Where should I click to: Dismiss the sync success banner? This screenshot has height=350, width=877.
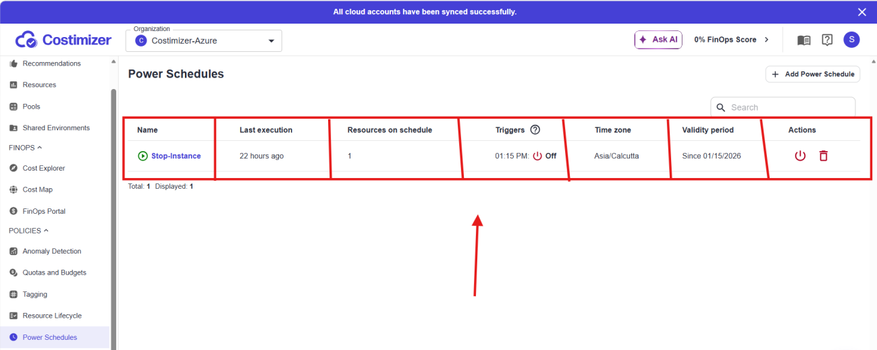click(x=861, y=11)
